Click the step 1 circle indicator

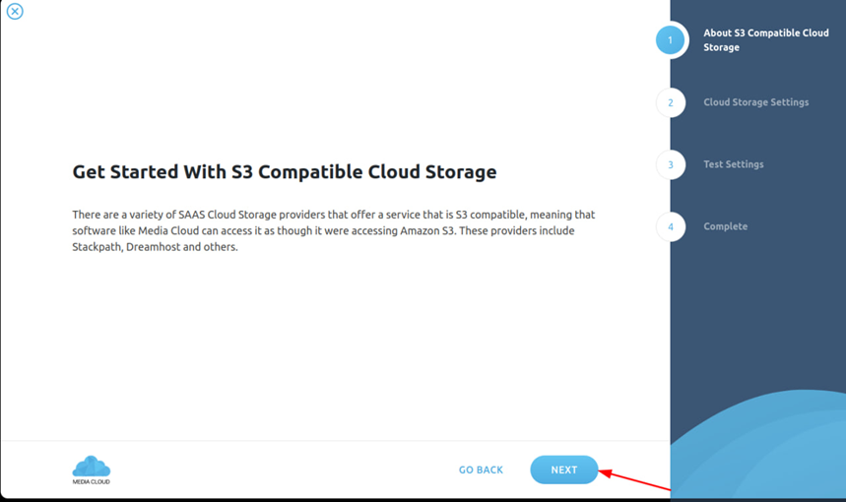tap(671, 40)
